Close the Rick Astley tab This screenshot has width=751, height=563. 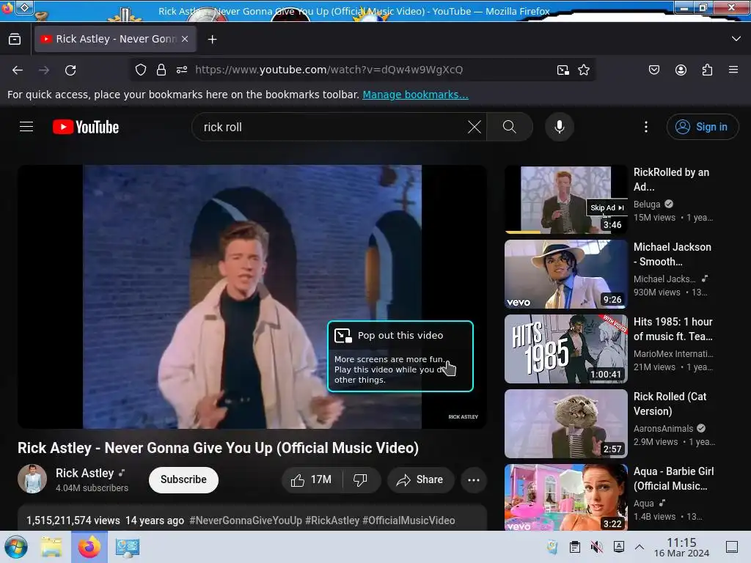coord(185,39)
